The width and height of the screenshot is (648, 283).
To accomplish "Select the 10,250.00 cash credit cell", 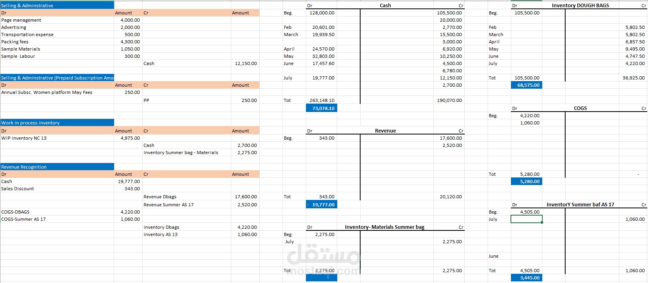I will point(449,56).
